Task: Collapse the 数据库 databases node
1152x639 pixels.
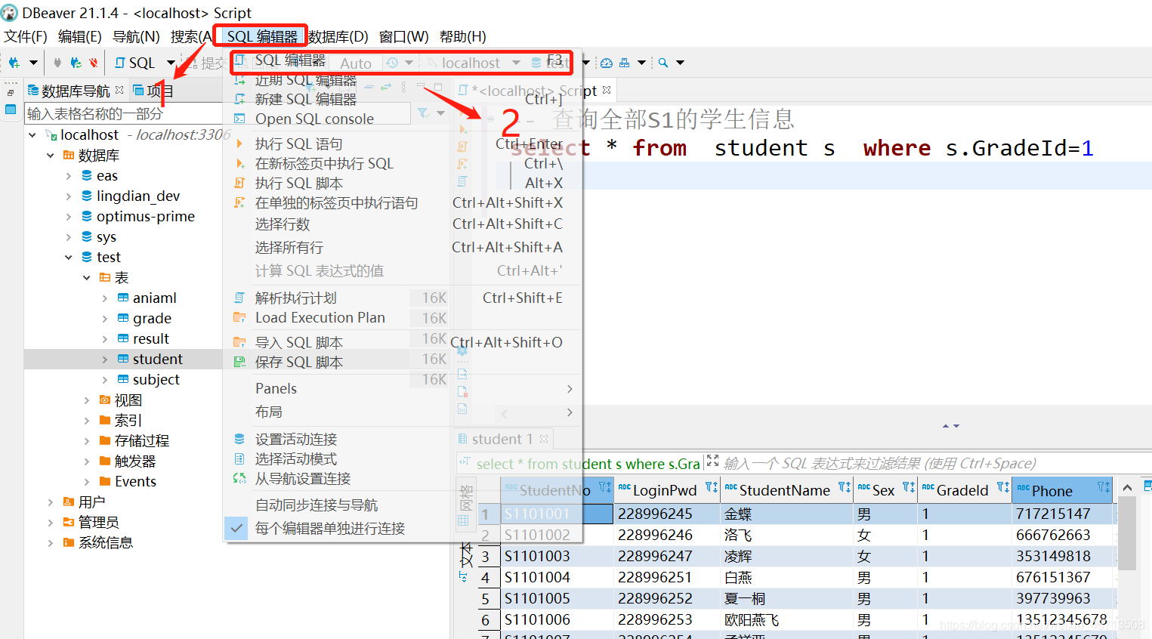Action: [51, 155]
